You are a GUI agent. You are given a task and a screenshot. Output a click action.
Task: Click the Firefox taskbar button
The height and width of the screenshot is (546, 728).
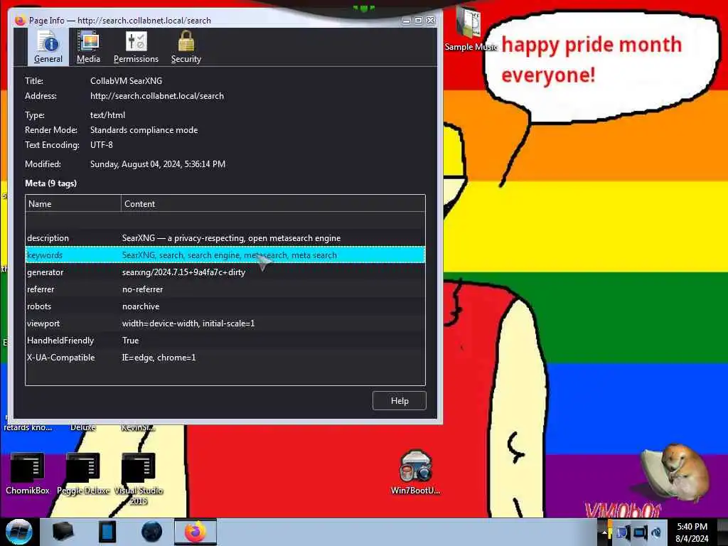click(196, 532)
